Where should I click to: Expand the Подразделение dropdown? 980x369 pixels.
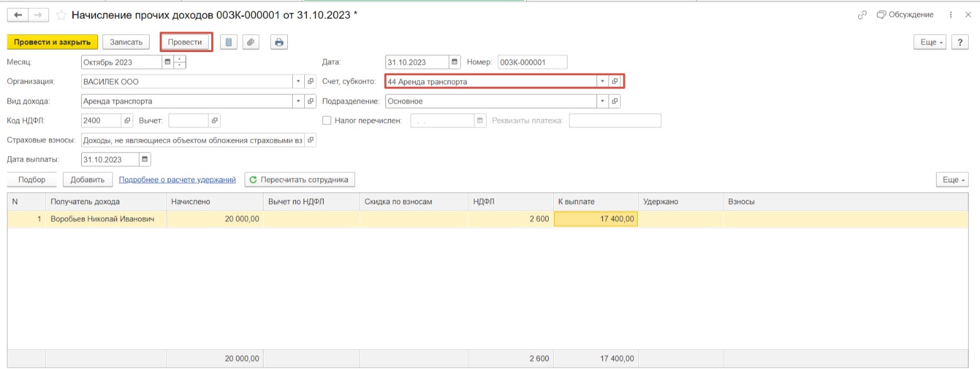coord(602,101)
